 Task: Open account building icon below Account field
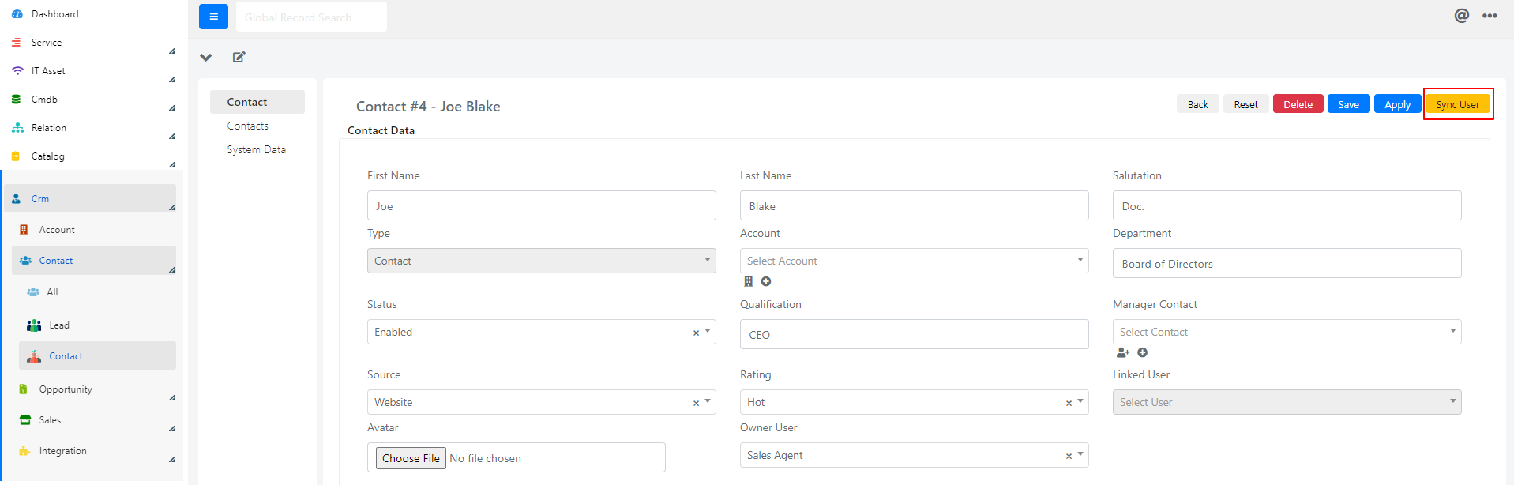pos(749,281)
